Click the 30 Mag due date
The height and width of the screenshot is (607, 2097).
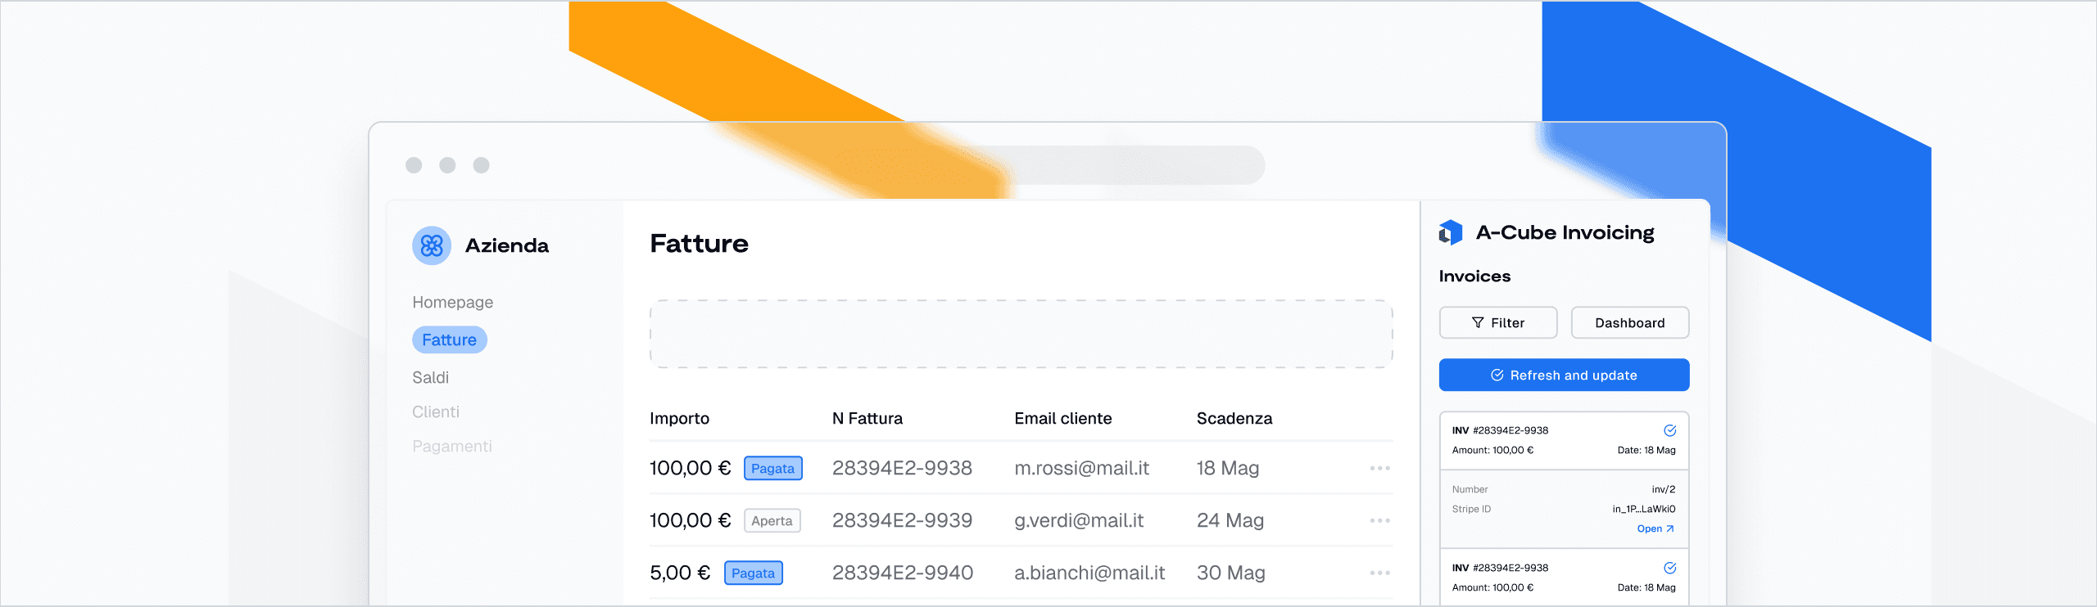(1230, 573)
